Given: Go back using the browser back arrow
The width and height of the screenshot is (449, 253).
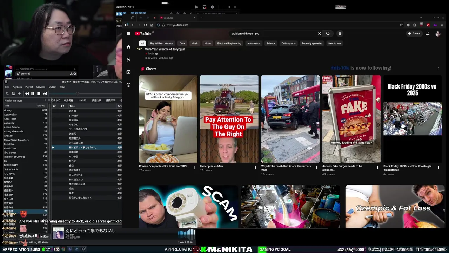Looking at the screenshot, I should click(x=133, y=25).
